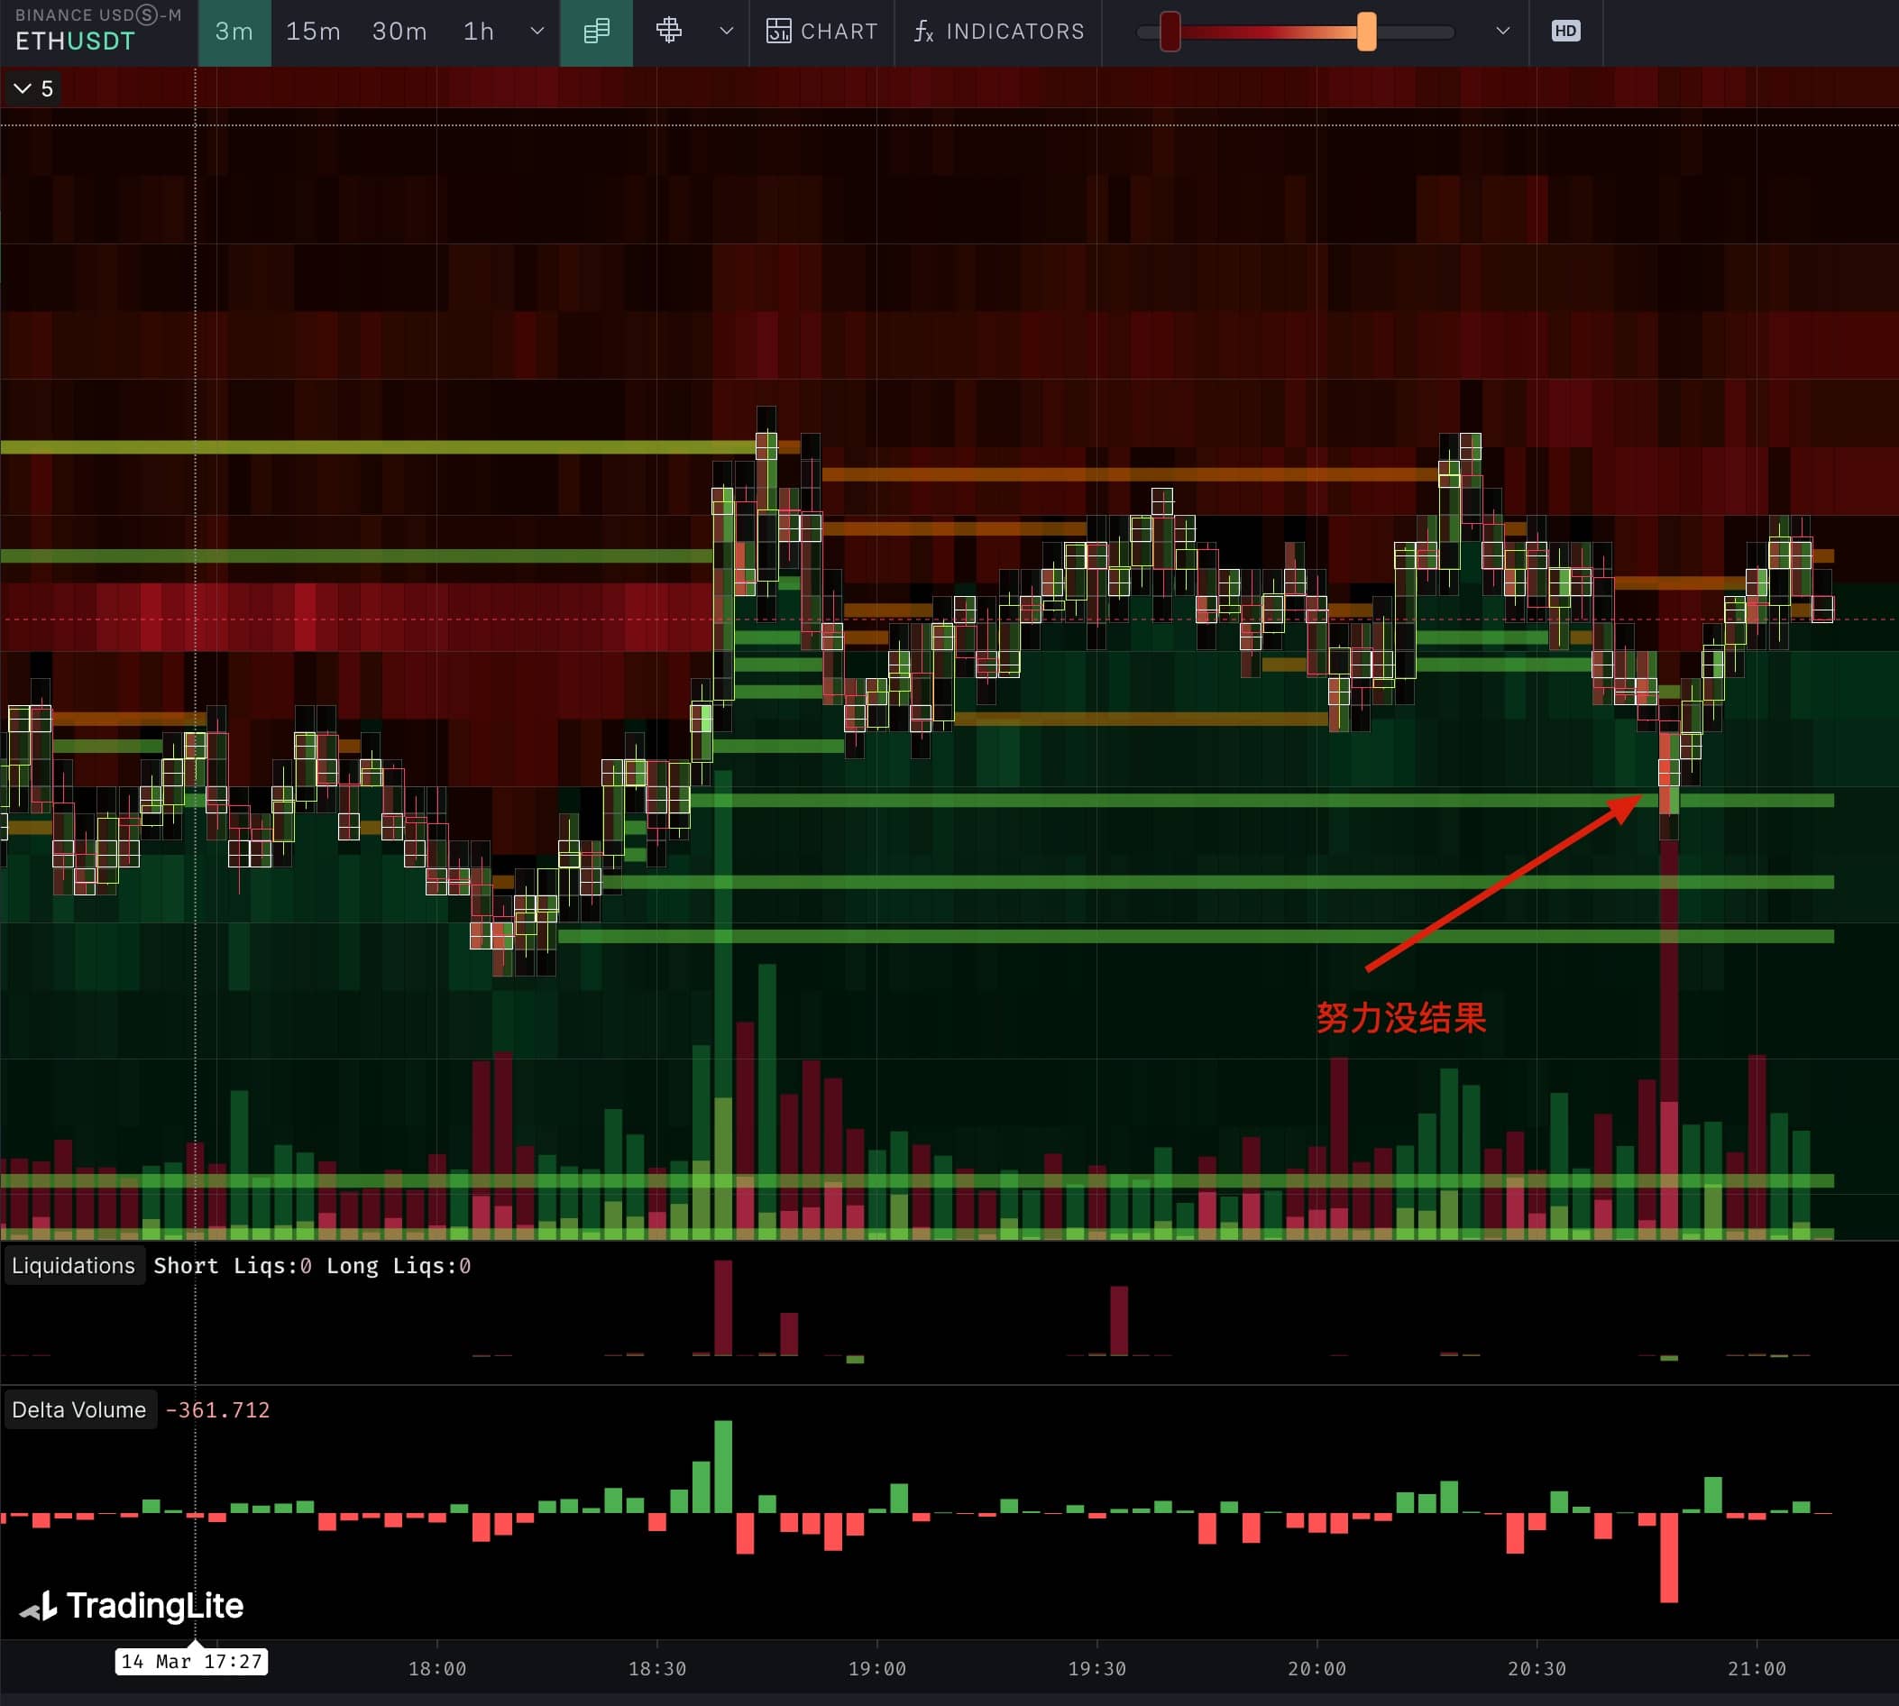Viewport: 1899px width, 1706px height.
Task: Open the INDICATORS menu
Action: pos(1014,32)
